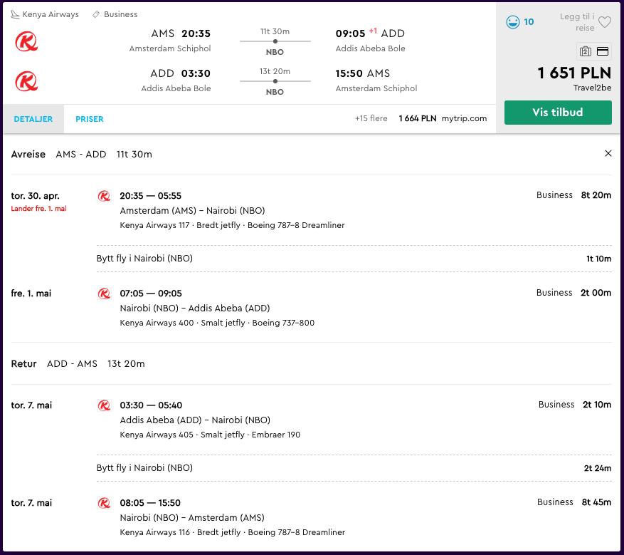
Task: Click red text Lander fre. 1. mai
Action: tap(38, 208)
